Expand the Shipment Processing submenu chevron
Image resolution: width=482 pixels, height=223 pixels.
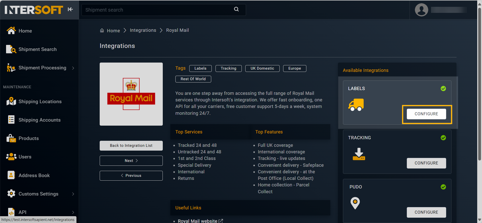point(73,68)
